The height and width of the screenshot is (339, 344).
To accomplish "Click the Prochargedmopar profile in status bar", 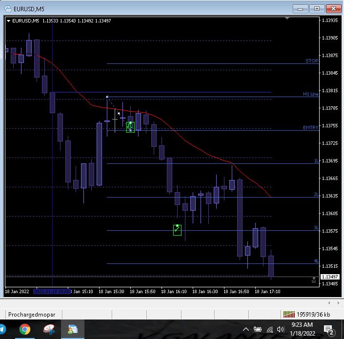I will tap(32, 315).
